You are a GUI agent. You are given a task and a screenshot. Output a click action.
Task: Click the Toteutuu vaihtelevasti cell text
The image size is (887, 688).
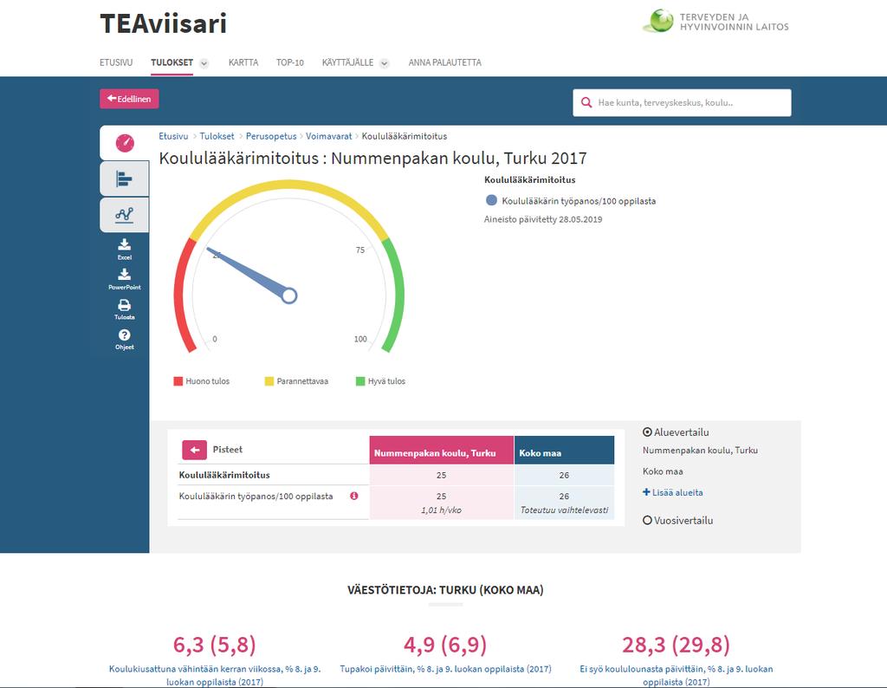pyautogui.click(x=565, y=510)
